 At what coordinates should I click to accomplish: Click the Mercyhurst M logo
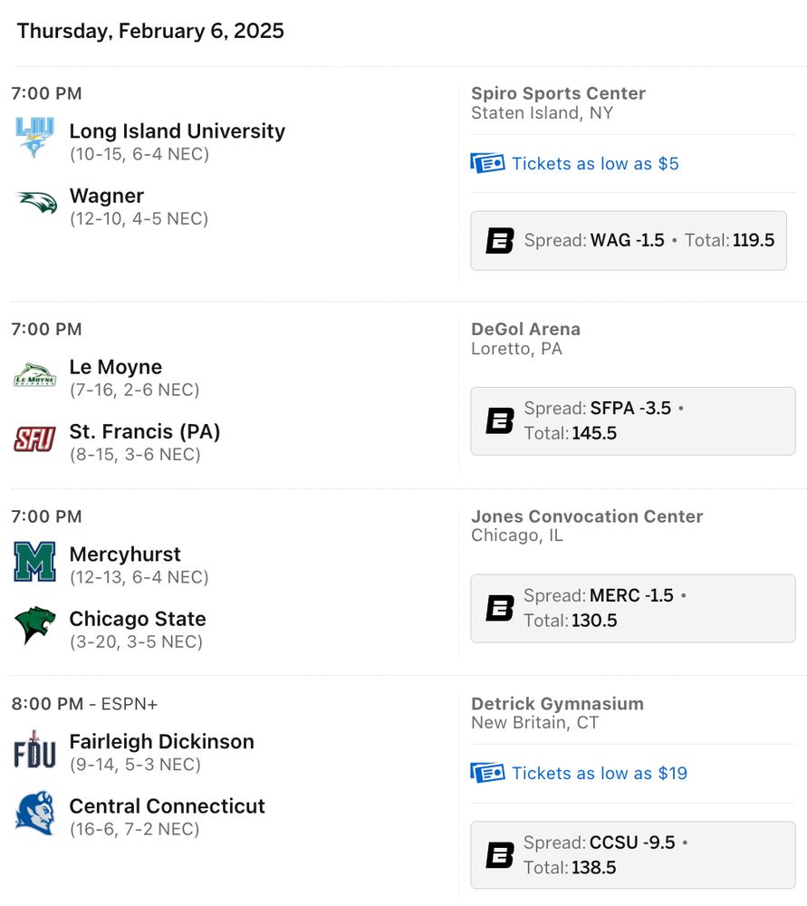click(x=35, y=562)
